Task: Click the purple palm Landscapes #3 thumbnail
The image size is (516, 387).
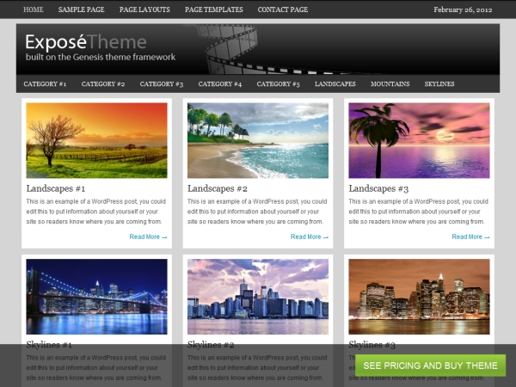Action: (420, 140)
